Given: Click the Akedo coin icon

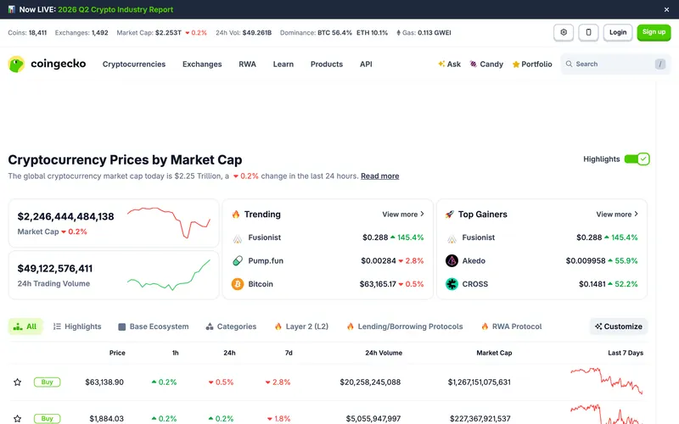Looking at the screenshot, I should pyautogui.click(x=452, y=261).
